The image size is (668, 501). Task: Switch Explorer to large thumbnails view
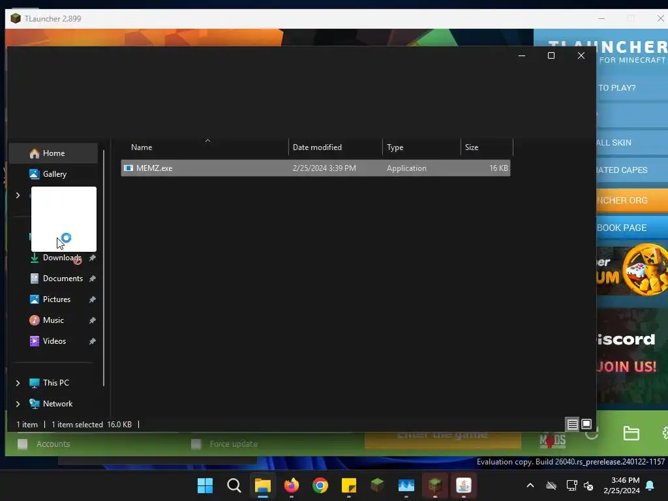(x=586, y=424)
